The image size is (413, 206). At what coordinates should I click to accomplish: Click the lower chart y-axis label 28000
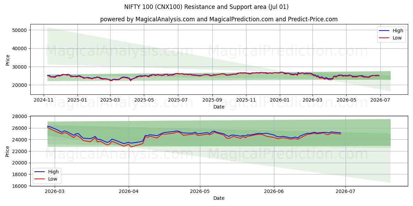[x=20, y=117]
